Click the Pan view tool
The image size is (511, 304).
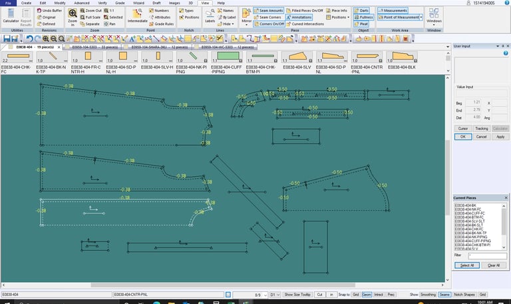pos(110,24)
